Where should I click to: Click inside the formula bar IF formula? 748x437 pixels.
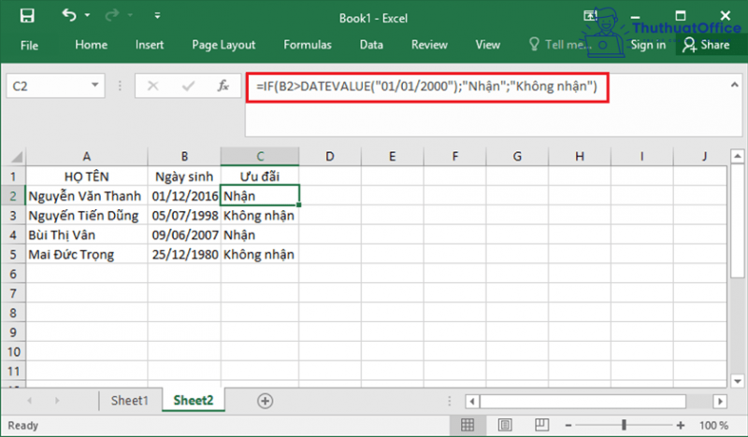(x=426, y=87)
